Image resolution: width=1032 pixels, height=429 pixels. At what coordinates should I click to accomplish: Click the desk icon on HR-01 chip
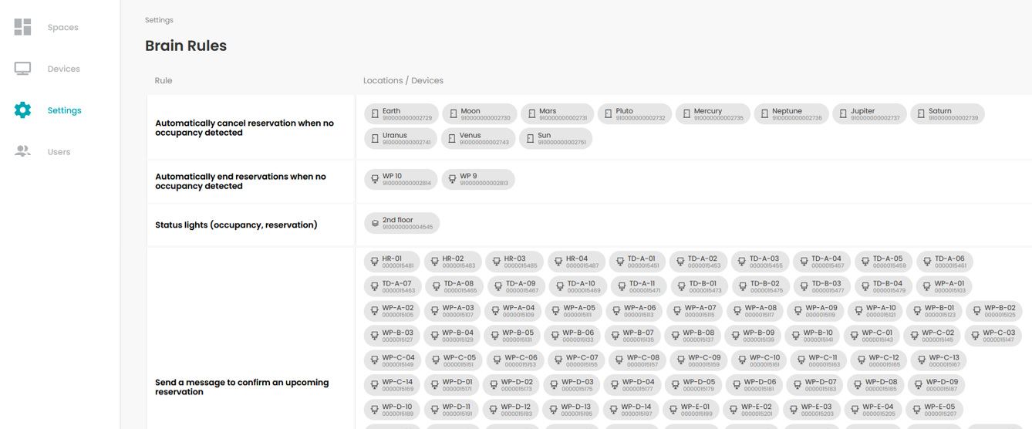(x=375, y=262)
